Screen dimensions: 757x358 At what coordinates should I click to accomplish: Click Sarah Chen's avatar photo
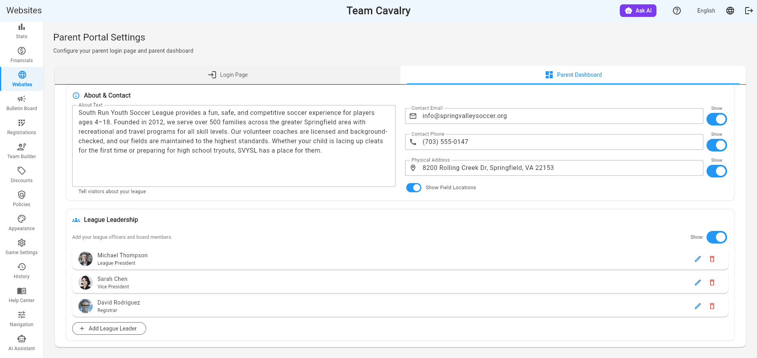pyautogui.click(x=86, y=282)
